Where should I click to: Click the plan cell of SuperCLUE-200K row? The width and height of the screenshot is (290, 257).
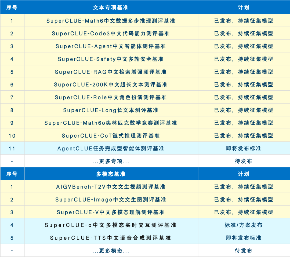(244, 85)
